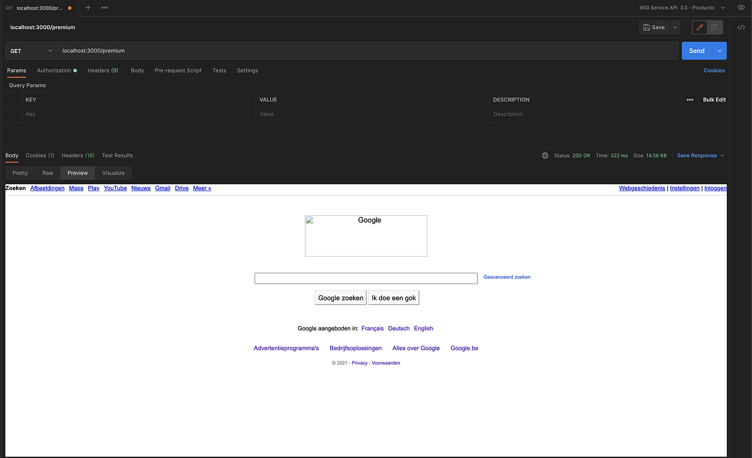Viewport: 752px width, 458px height.
Task: Open the Play link
Action: (x=93, y=188)
